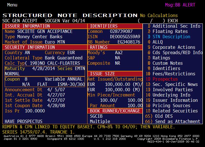Click Coupon value 8

click(x=26, y=79)
